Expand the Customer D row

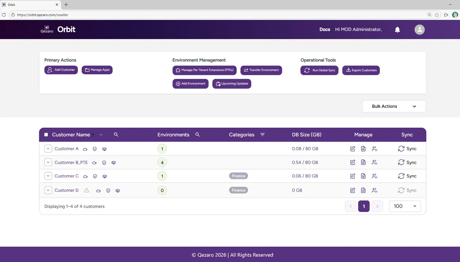coord(48,190)
